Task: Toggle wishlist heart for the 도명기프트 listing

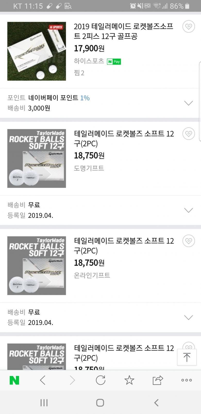Action: tap(189, 134)
